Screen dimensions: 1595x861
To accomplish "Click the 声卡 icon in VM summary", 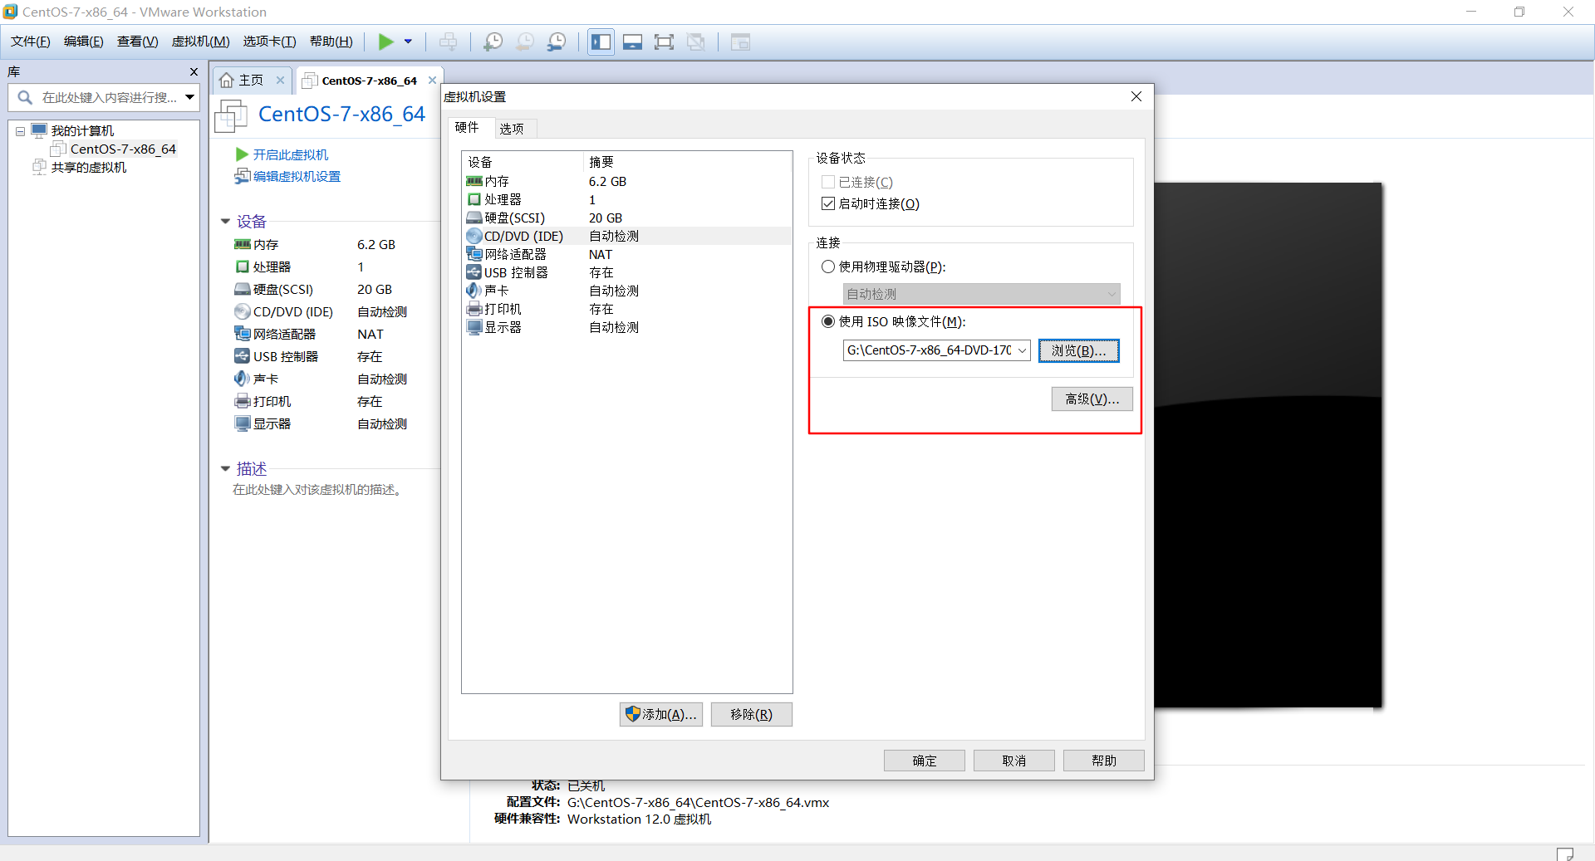I will point(243,379).
